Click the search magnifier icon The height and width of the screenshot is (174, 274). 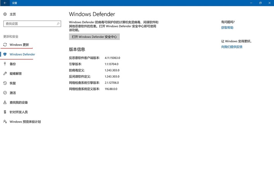tap(58, 24)
